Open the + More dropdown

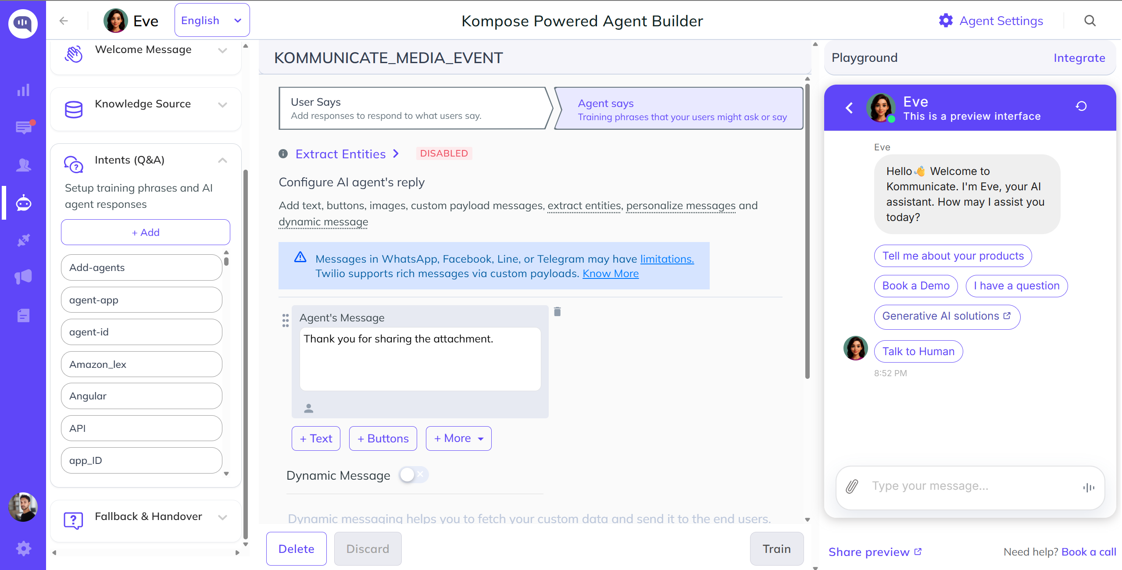pyautogui.click(x=459, y=438)
